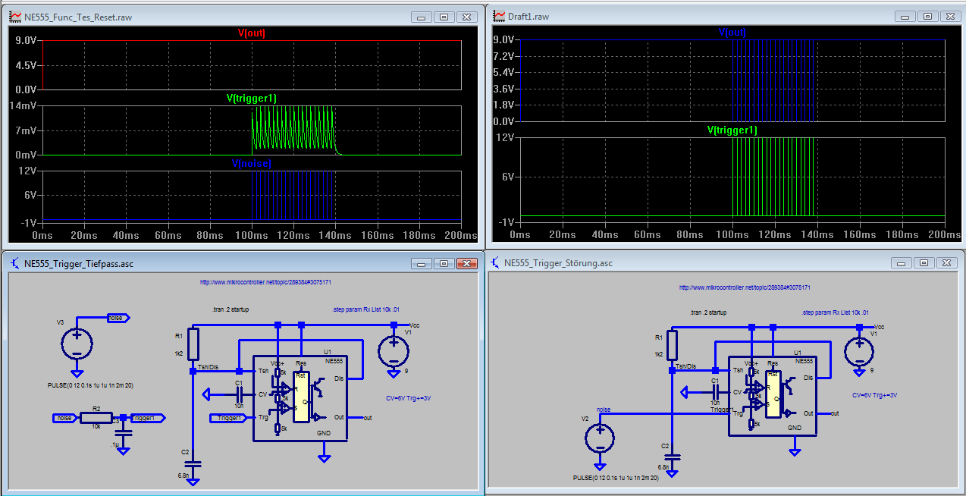Click the .step param Rx directive in Tiefpass schematic
The image size is (966, 496).
click(x=366, y=310)
